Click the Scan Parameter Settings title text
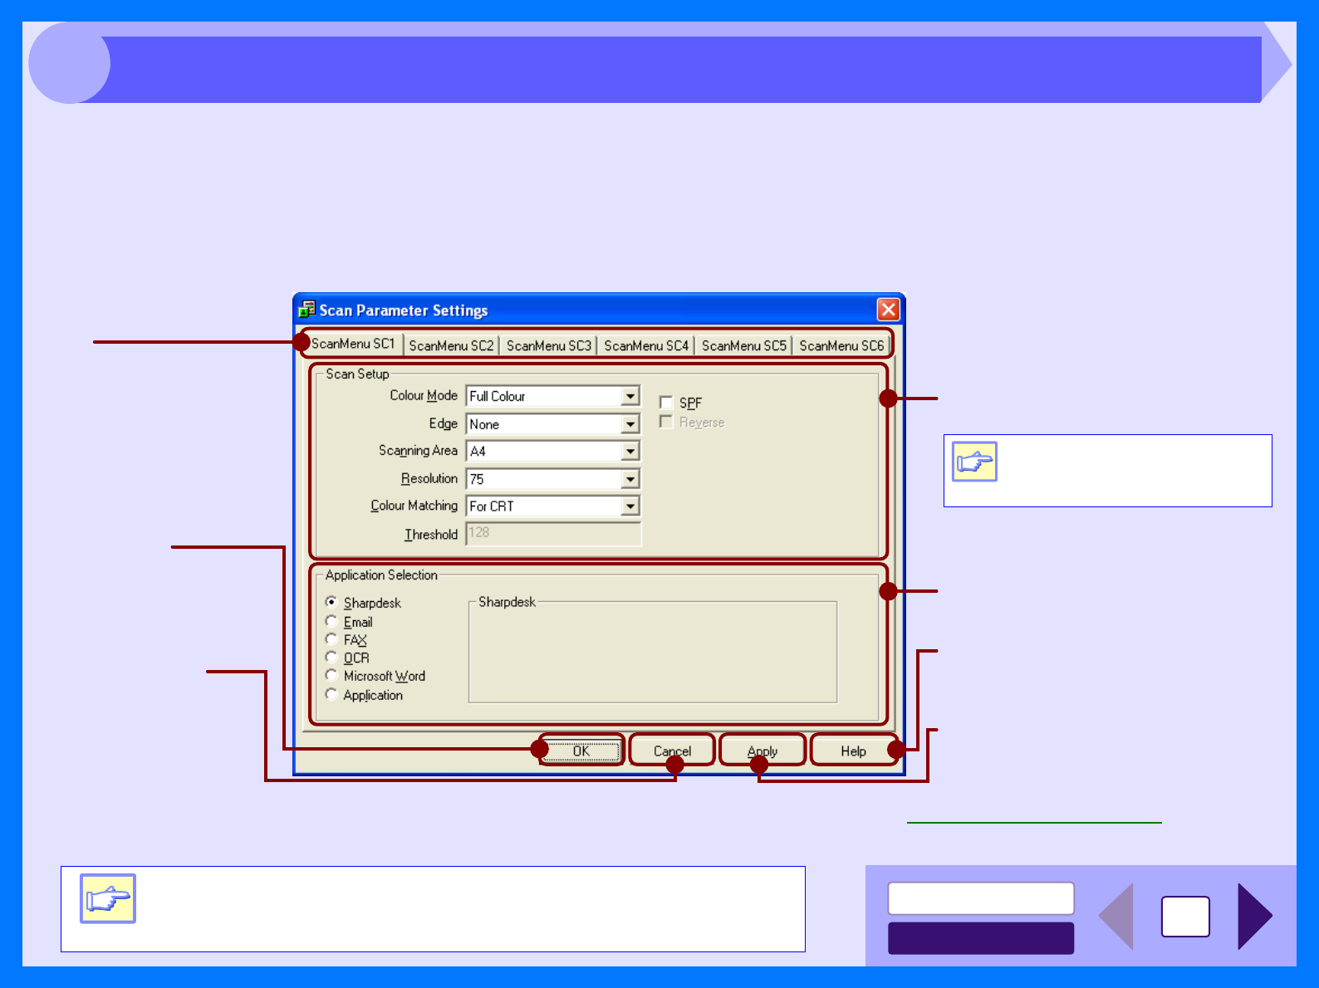Viewport: 1319px width, 988px height. click(x=404, y=311)
